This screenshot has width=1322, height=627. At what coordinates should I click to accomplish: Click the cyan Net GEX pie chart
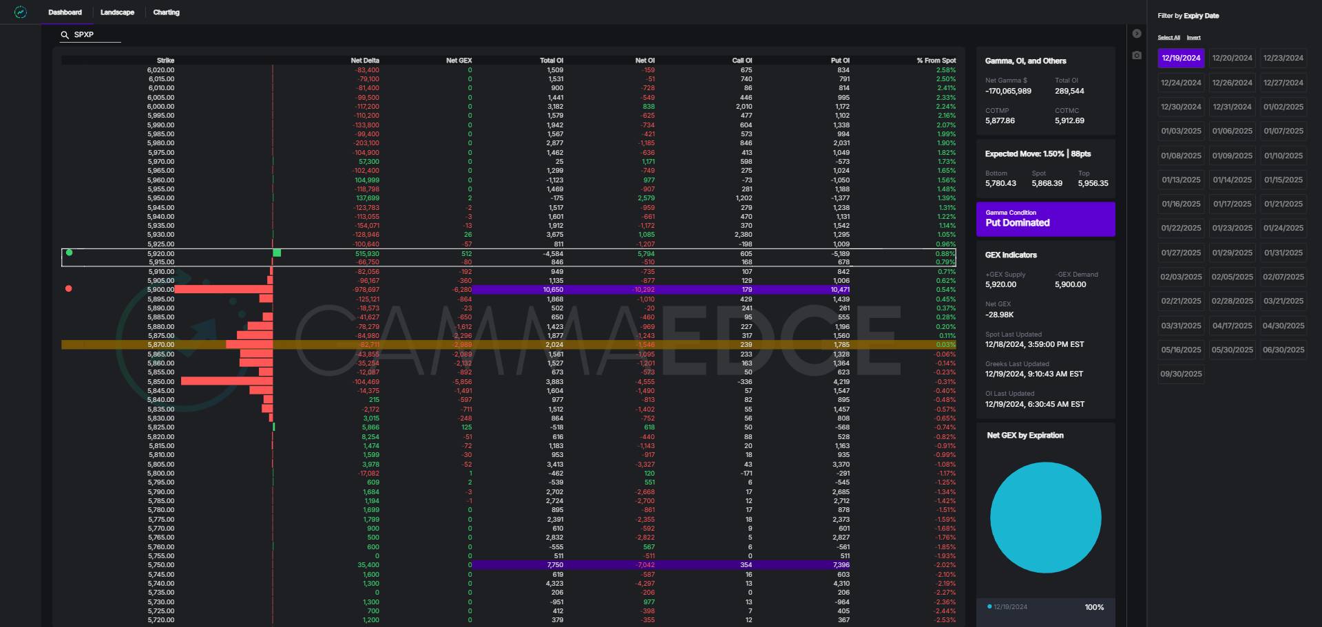pos(1045,518)
